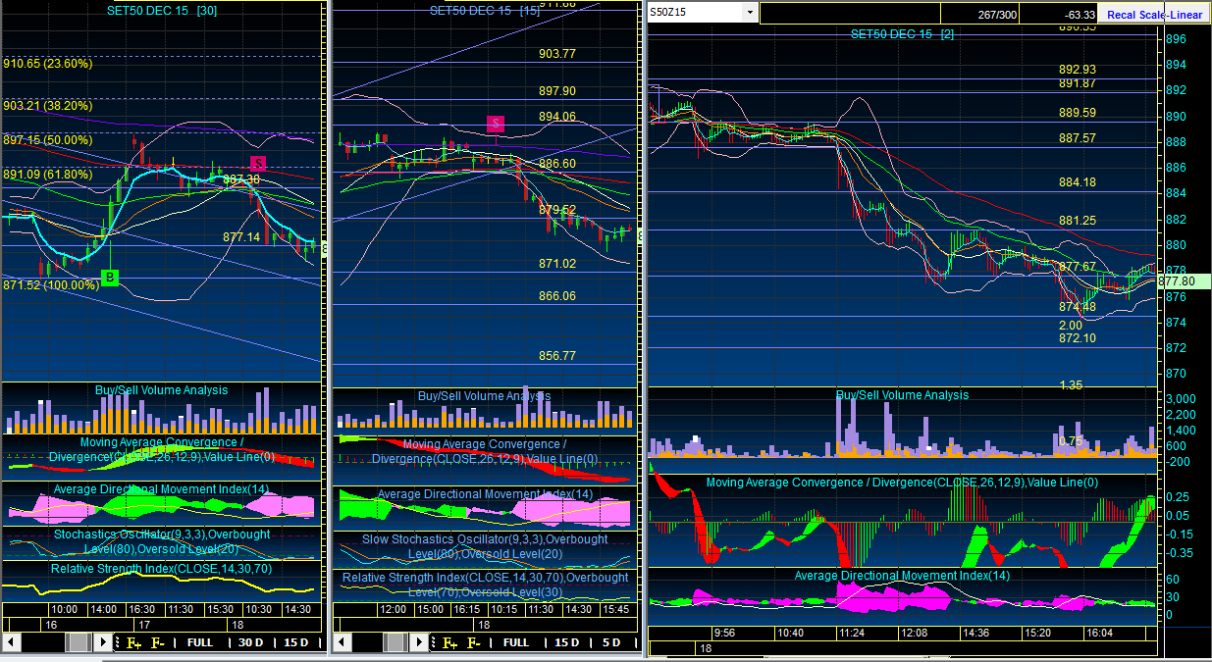Click the SET50 DEC 15 [2] chart title
The height and width of the screenshot is (662, 1212).
point(902,34)
